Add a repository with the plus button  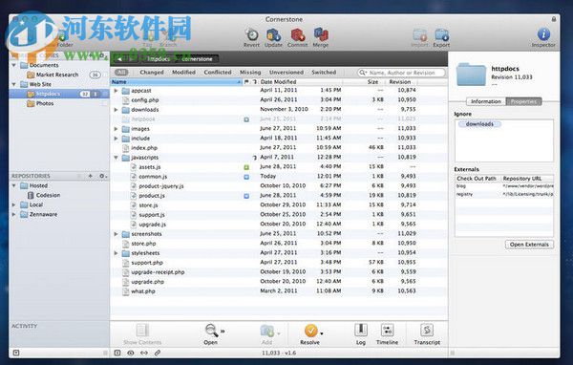(x=91, y=176)
